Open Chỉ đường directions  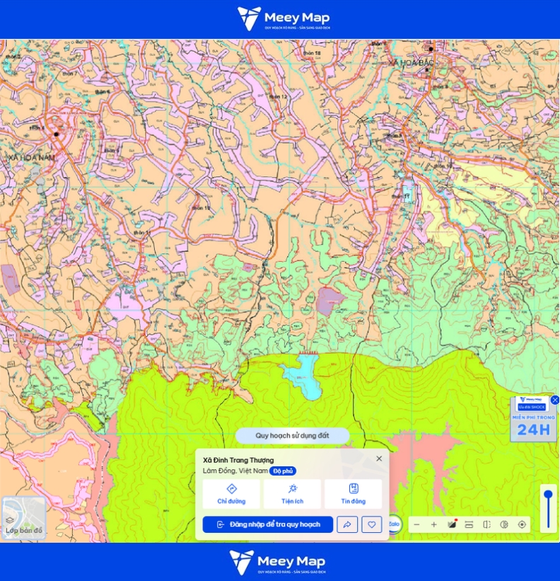pos(231,494)
